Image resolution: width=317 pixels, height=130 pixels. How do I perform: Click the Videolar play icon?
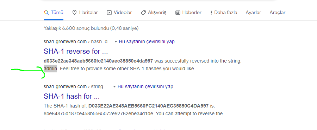tap(109, 13)
